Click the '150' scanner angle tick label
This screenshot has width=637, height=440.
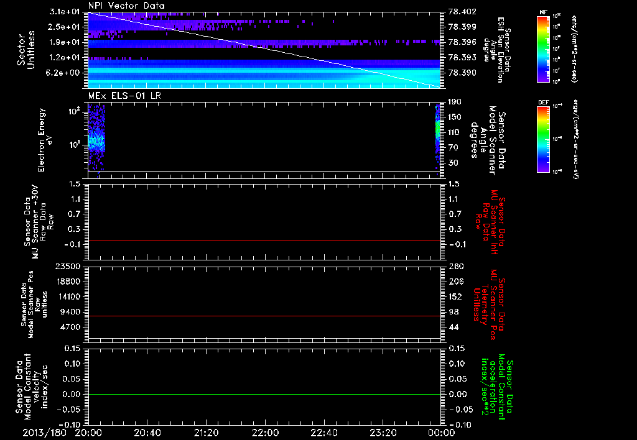click(x=455, y=117)
